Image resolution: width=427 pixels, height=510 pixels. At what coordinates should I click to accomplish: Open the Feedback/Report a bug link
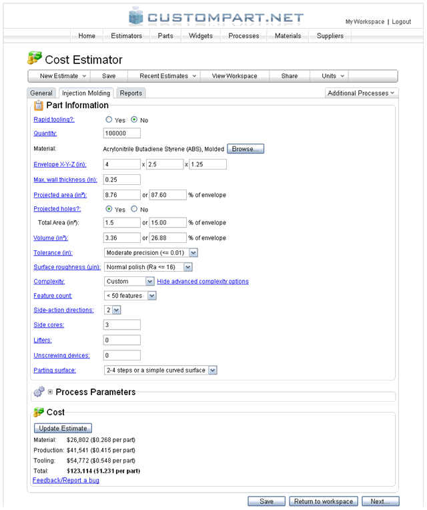(x=66, y=481)
